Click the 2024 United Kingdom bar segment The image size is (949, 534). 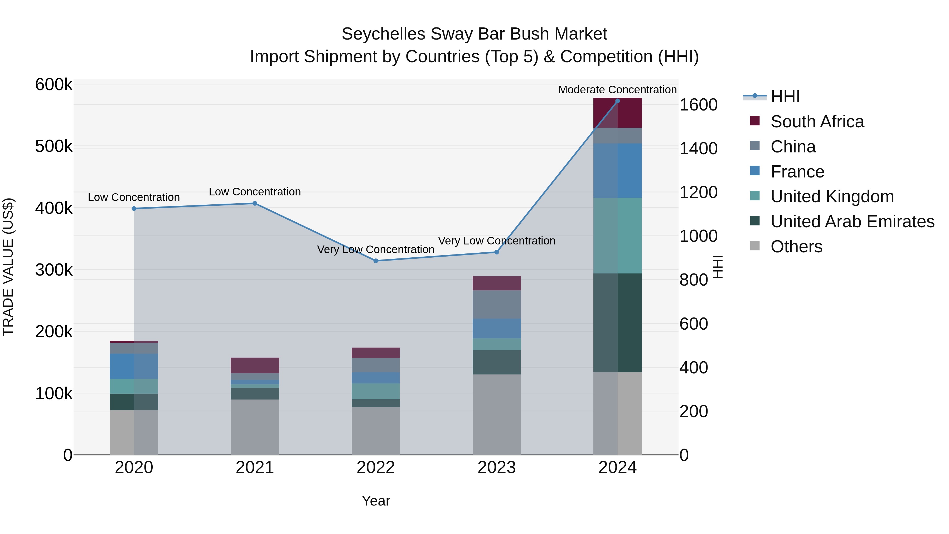(617, 235)
